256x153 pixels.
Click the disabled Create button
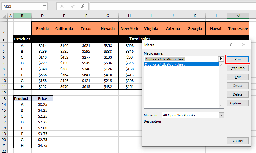click(x=237, y=86)
